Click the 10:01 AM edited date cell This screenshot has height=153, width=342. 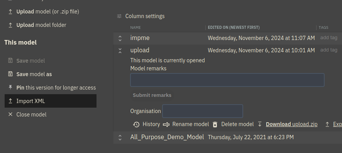(261, 50)
